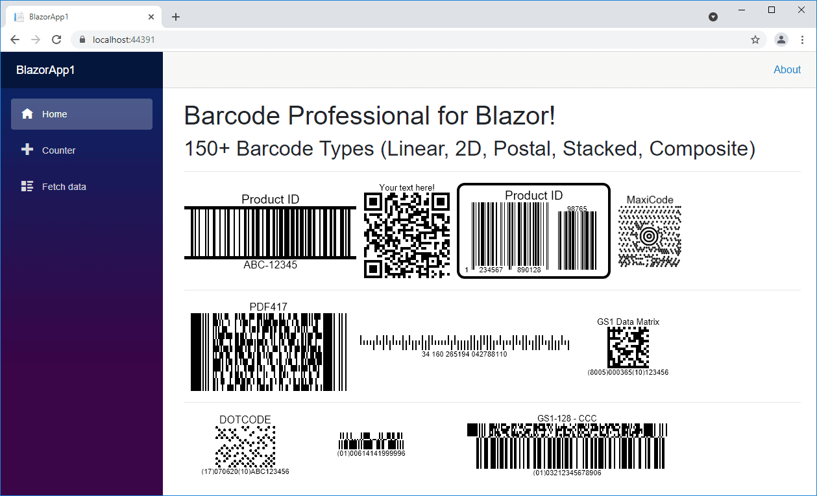817x496 pixels.
Task: Click the PDF417 barcode image
Action: [269, 352]
